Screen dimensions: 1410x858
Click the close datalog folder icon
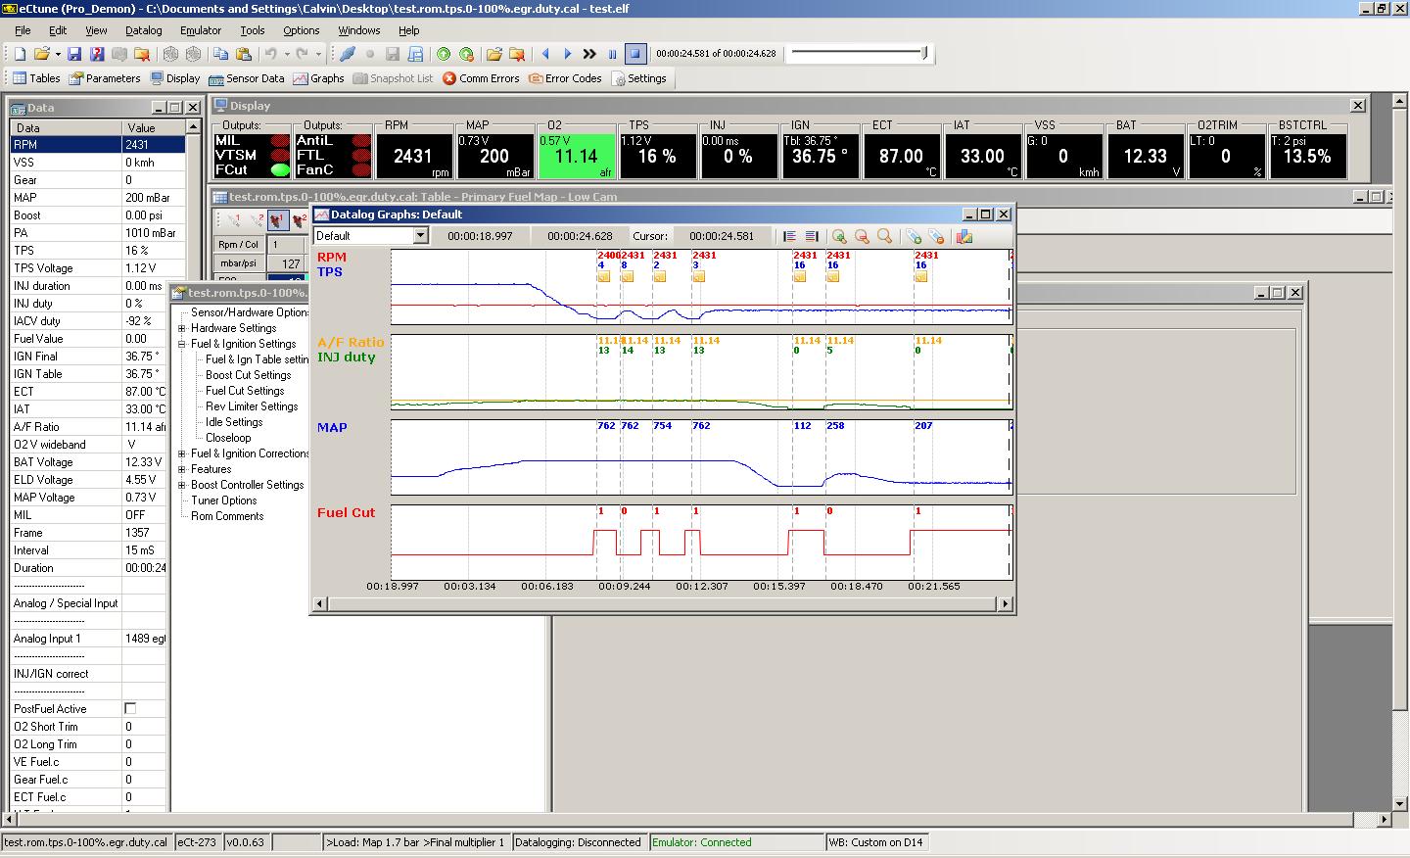pyautogui.click(x=517, y=54)
